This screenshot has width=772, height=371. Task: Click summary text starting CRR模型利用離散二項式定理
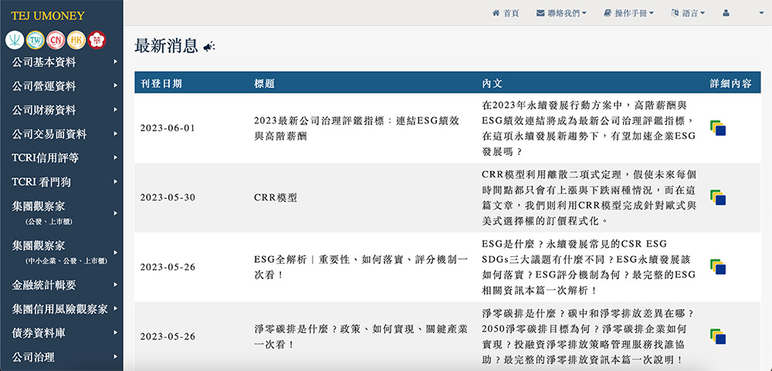[x=589, y=197]
